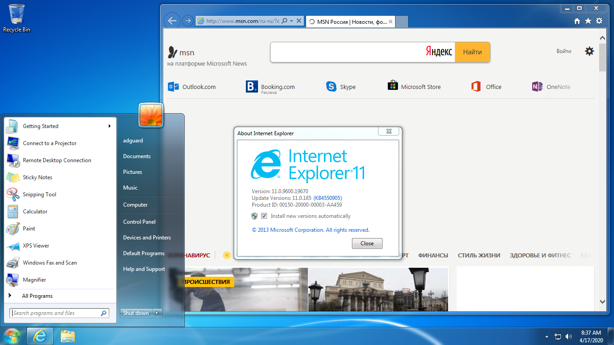Close the MSN Россия tab
614x345 pixels.
[391, 22]
